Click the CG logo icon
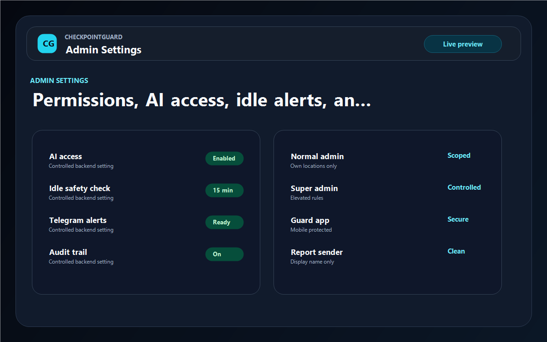547x342 pixels. 47,44
